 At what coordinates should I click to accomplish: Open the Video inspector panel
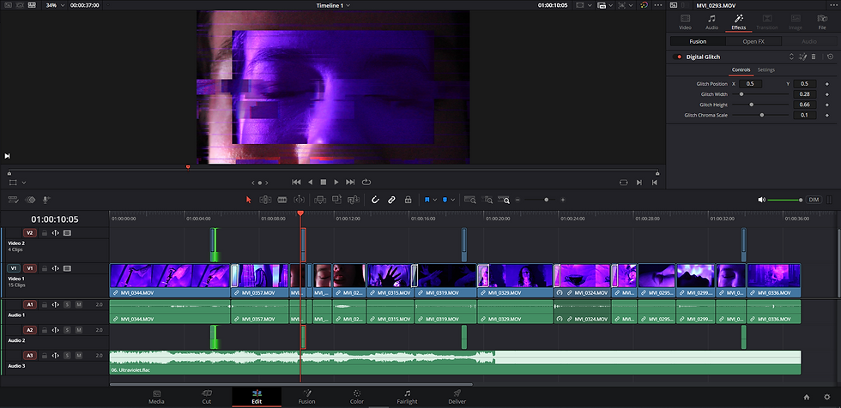click(685, 21)
